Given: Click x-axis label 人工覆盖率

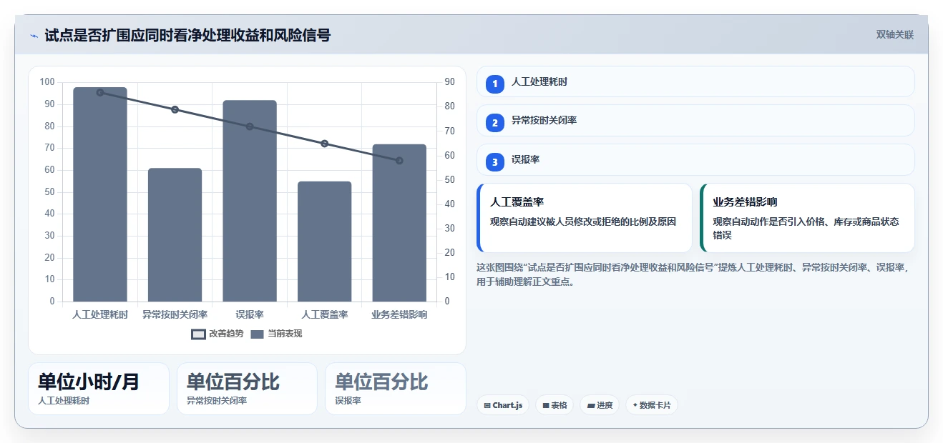Looking at the screenshot, I should pyautogui.click(x=324, y=314).
